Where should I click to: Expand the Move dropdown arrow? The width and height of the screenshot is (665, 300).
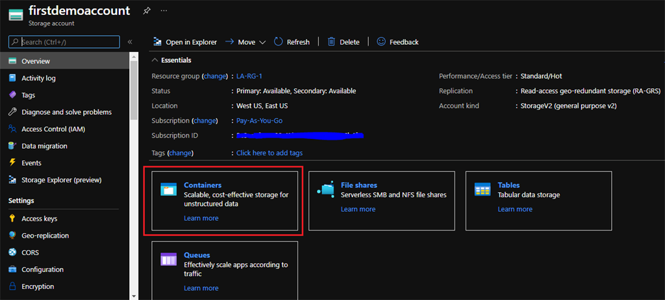point(262,42)
